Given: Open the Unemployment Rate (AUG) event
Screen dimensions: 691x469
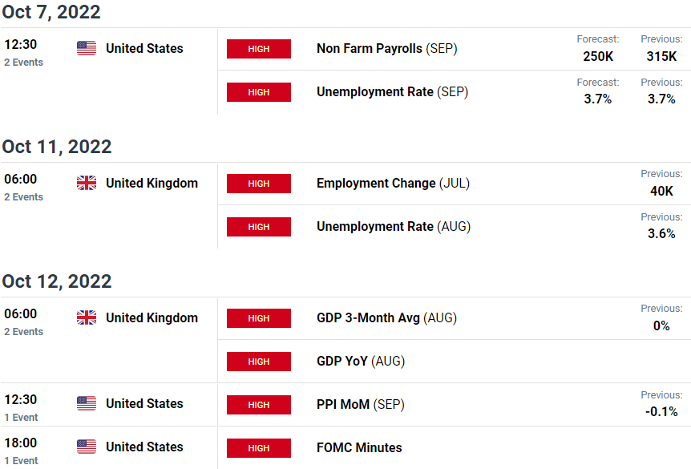Looking at the screenshot, I should click(394, 227).
